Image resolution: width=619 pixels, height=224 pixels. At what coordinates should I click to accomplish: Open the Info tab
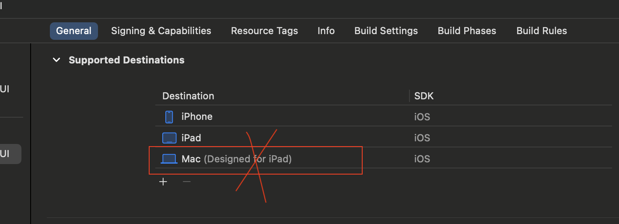coord(326,31)
